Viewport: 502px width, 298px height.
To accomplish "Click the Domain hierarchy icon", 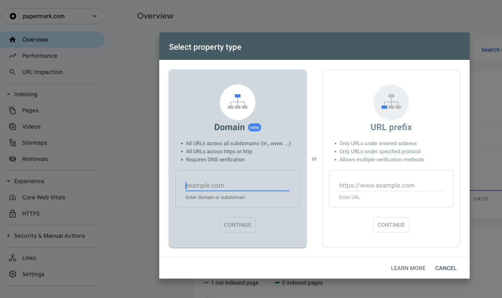I will click(238, 102).
